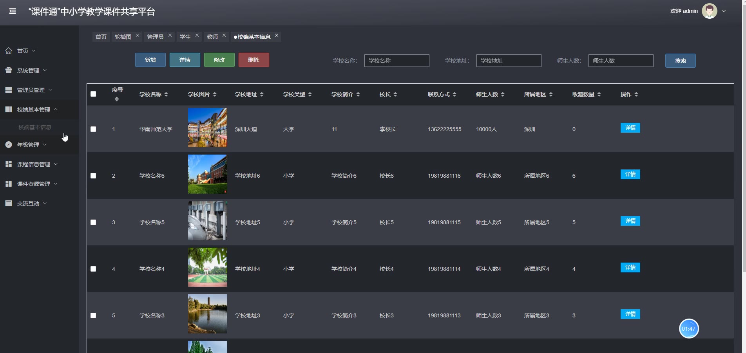Expand the 年级管理 sidebar chevron
Image resolution: width=746 pixels, height=353 pixels.
[45, 144]
